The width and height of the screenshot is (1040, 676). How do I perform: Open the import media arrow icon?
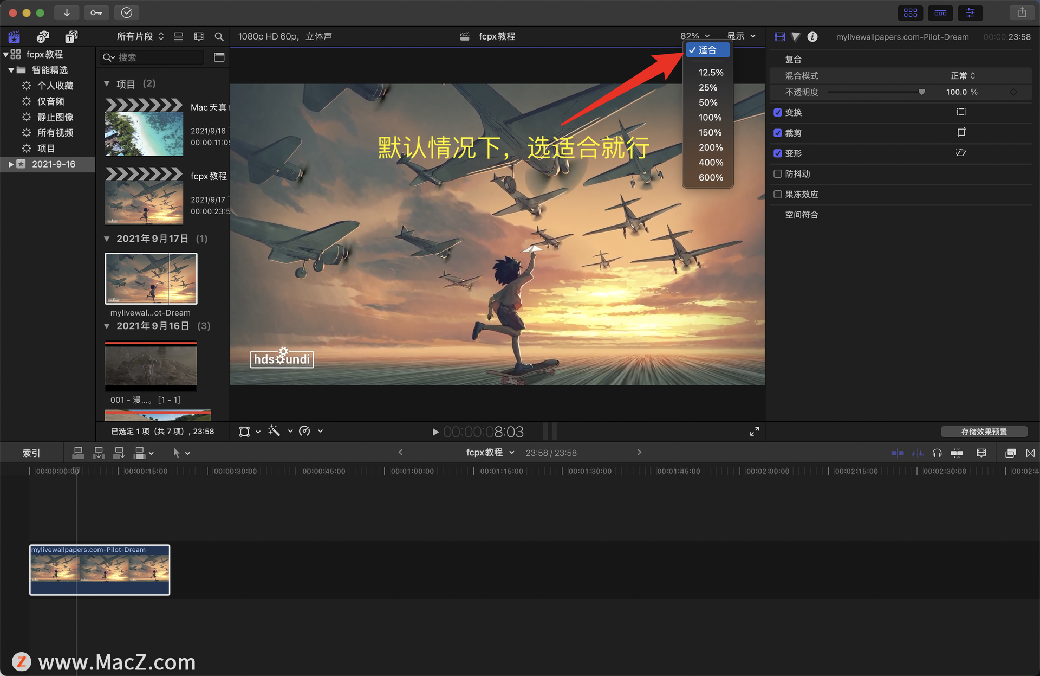[67, 12]
